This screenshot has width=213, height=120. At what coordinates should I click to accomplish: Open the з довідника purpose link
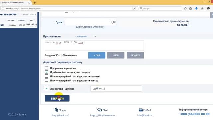coord(81,36)
